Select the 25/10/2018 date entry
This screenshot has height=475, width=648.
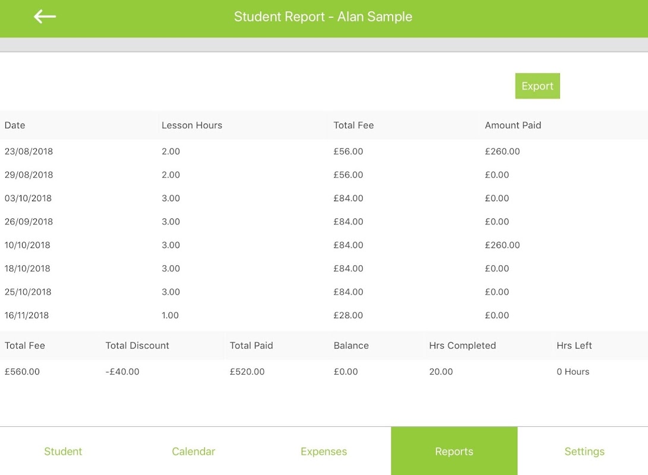point(28,292)
